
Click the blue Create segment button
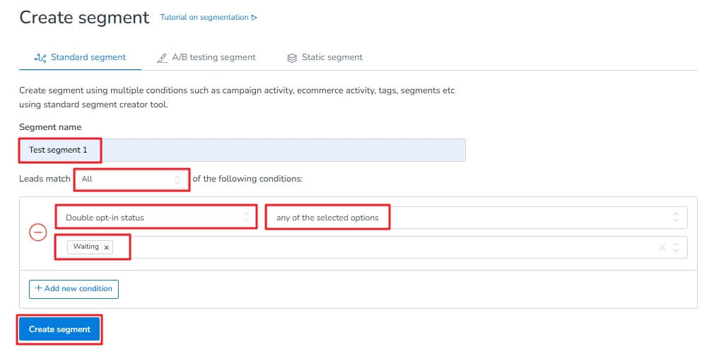(x=59, y=329)
